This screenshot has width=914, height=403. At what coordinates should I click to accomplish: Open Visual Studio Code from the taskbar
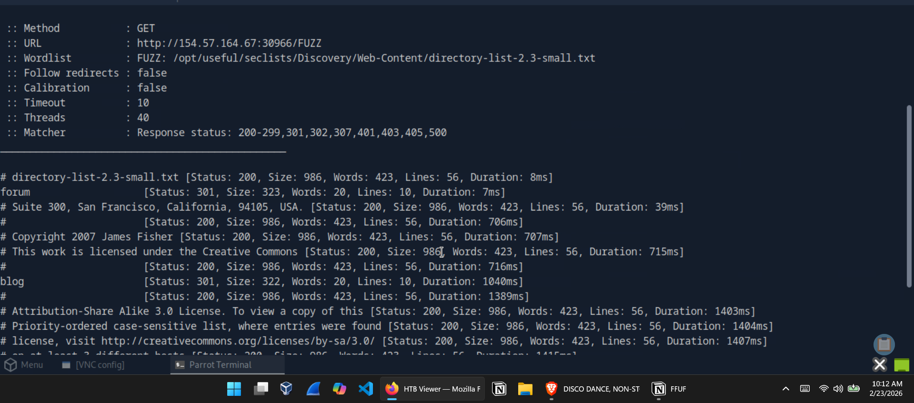pyautogui.click(x=366, y=389)
